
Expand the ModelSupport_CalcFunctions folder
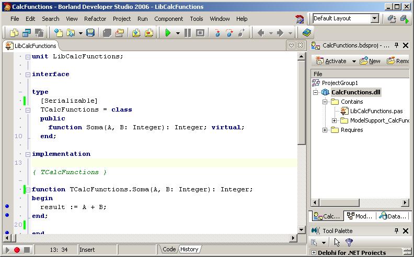tap(334, 120)
